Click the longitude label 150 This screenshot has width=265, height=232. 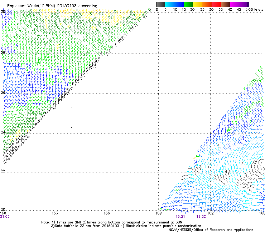3,213
